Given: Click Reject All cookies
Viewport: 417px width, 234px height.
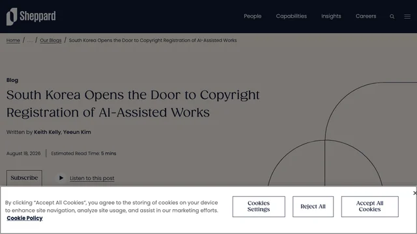Looking at the screenshot, I should [313, 207].
